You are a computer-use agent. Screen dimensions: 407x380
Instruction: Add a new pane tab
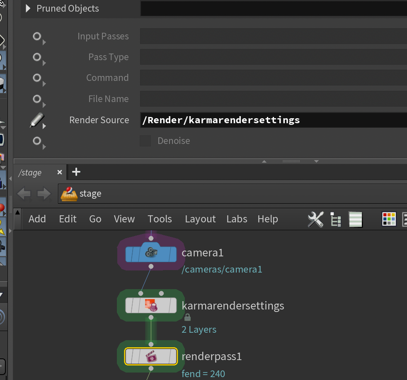[76, 172]
